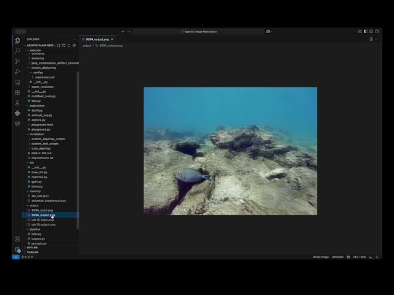Open the Search view in activity bar
394x295 pixels.
[x=17, y=51]
